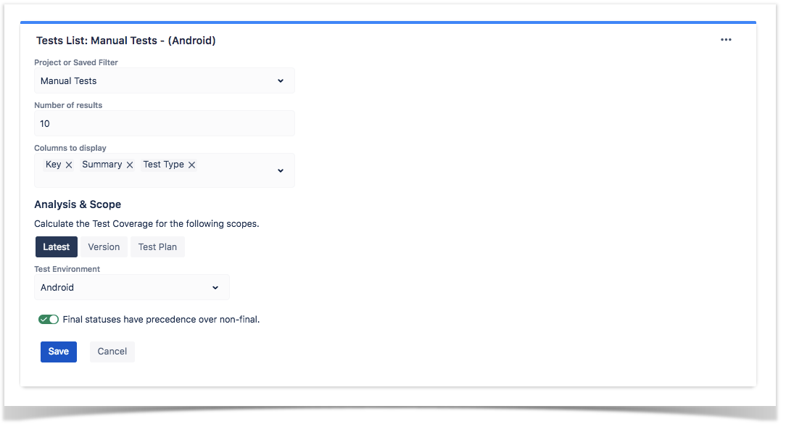Screen dimensions: 786x427
Task: Click the Save button
Action: pos(59,352)
